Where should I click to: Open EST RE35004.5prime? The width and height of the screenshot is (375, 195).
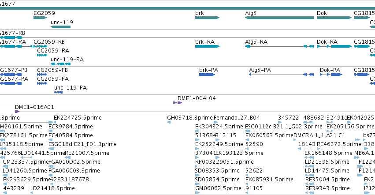(x=309, y=184)
